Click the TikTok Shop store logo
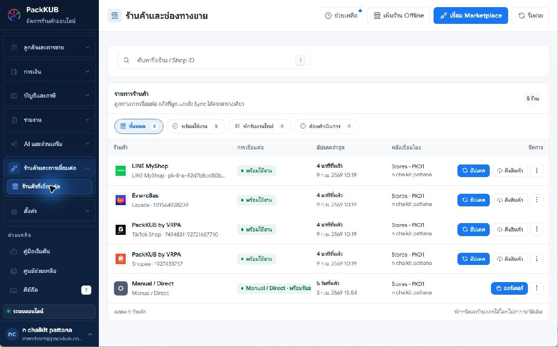This screenshot has width=558, height=347. tap(121, 229)
